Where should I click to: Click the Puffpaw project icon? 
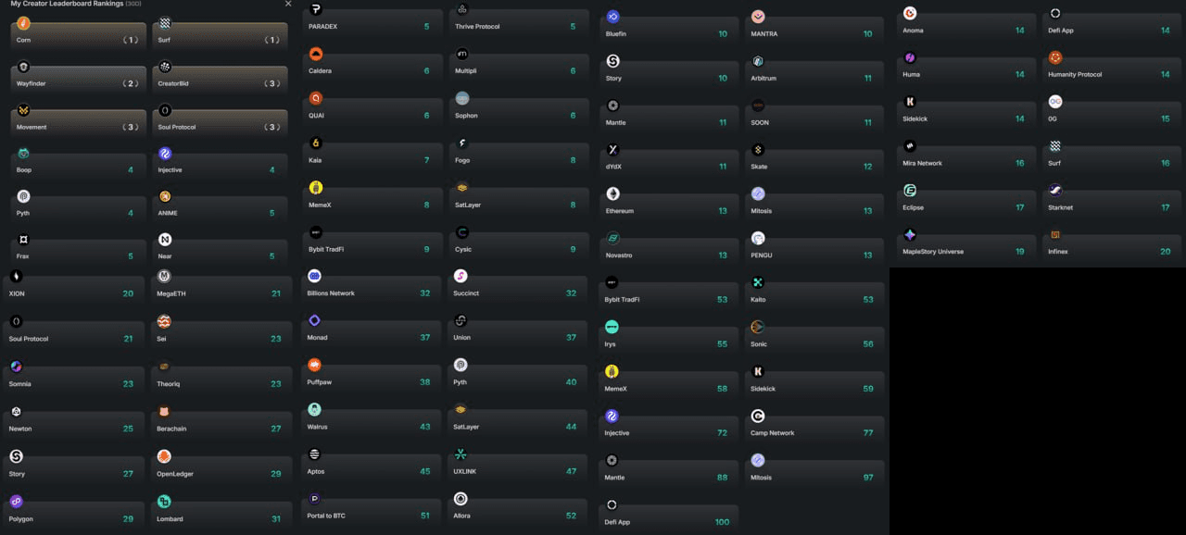(x=314, y=365)
